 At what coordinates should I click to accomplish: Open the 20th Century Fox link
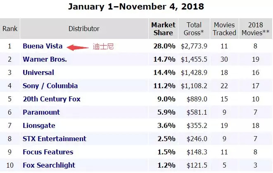52,99
